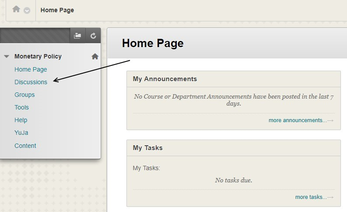The image size is (347, 212).
Task: Click the Home Page breadcrumb text
Action: coord(57,10)
